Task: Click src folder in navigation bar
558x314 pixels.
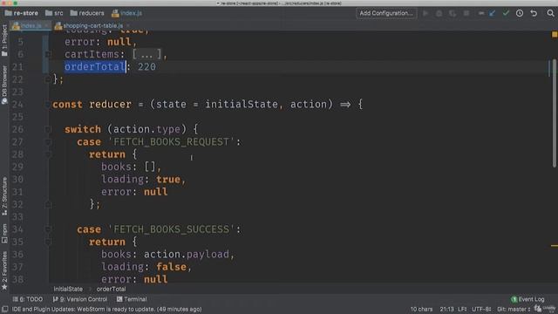Action: tap(54, 13)
